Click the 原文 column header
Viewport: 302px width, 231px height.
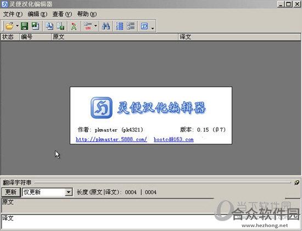[115, 37]
